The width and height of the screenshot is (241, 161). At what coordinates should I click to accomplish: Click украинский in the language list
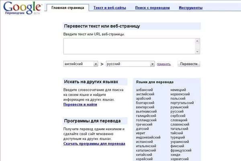click(x=180, y=142)
